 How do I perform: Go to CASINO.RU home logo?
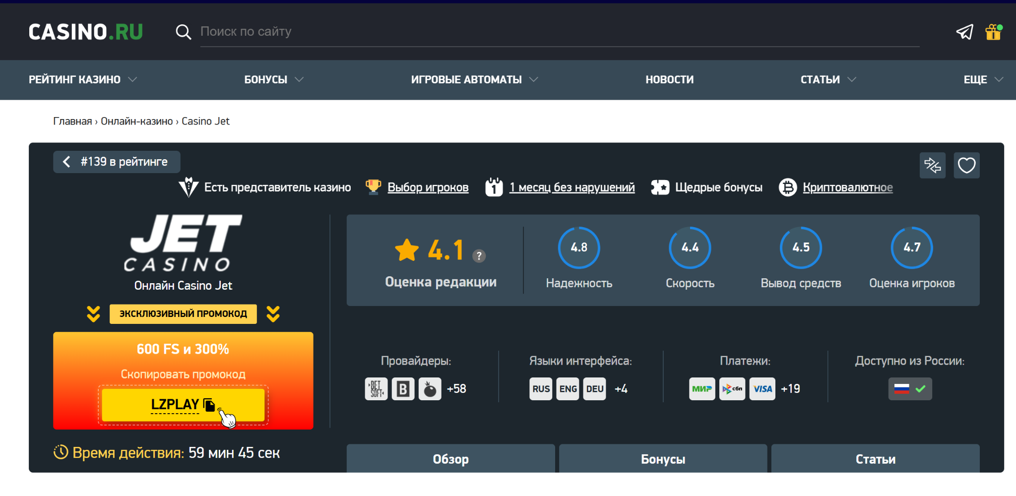point(86,32)
